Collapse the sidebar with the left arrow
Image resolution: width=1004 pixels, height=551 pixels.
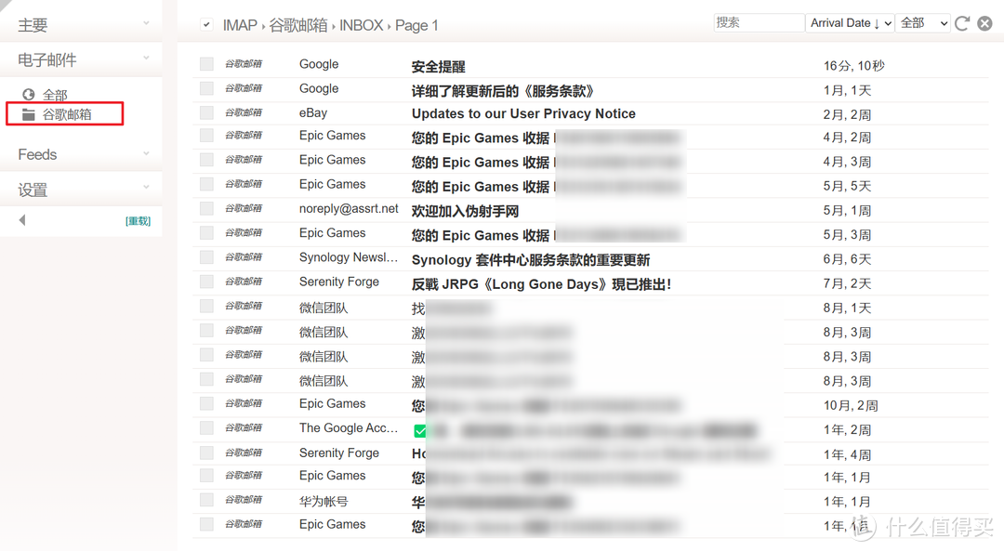coord(22,220)
